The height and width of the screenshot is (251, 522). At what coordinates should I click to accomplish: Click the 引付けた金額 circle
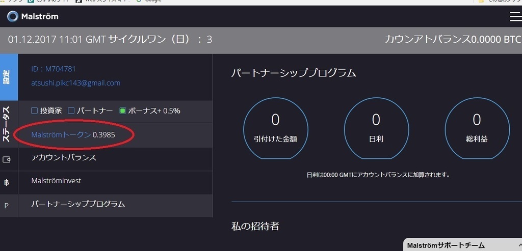pyautogui.click(x=276, y=128)
